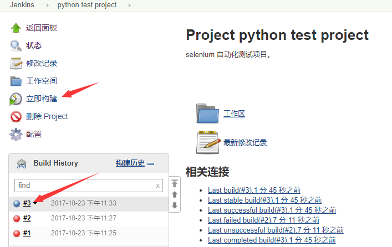Image resolution: width=392 pixels, height=247 pixels.
Task: Open 最新修改记录 link
Action: [x=245, y=142]
